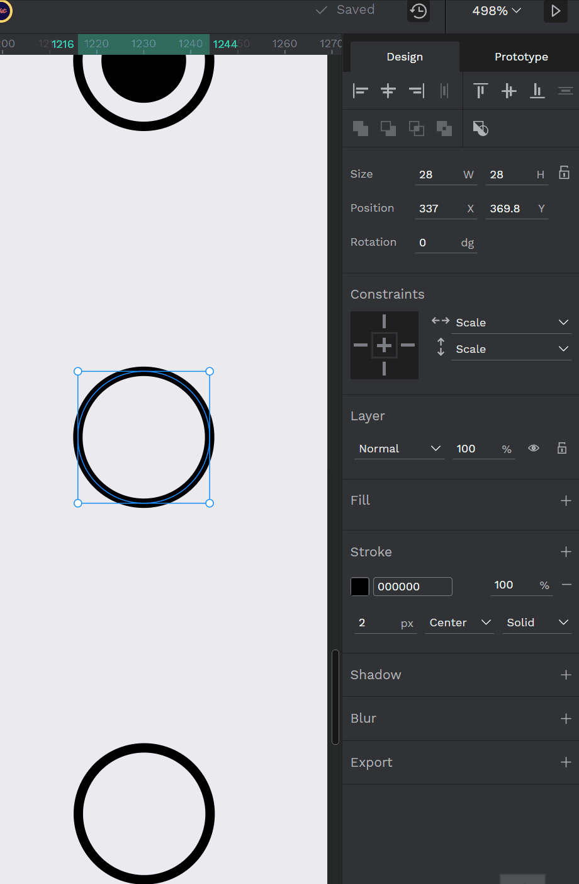Add a Shadow with plus button
The height and width of the screenshot is (884, 579).
coord(566,675)
